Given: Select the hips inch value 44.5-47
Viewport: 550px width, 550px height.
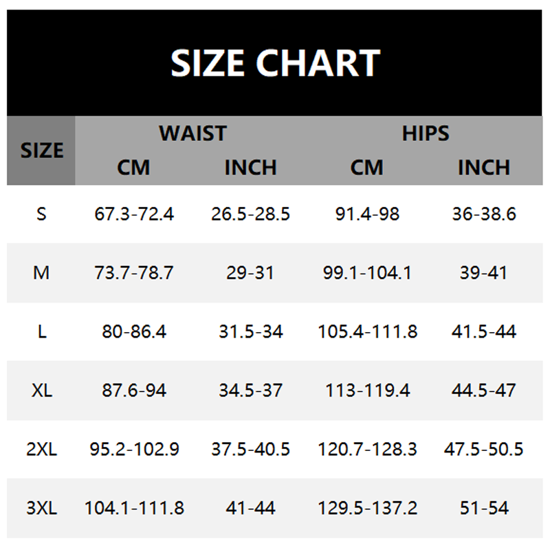Looking at the screenshot, I should tap(484, 390).
